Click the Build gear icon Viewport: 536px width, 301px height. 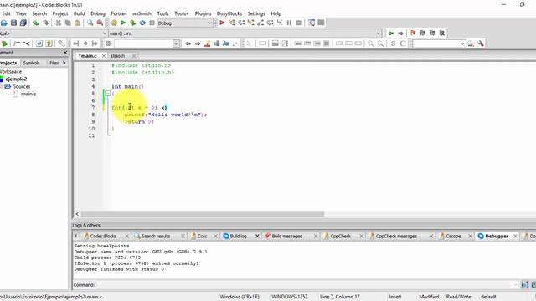pyautogui.click(x=114, y=23)
